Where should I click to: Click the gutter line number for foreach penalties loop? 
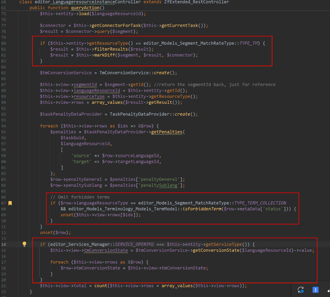point(3,126)
